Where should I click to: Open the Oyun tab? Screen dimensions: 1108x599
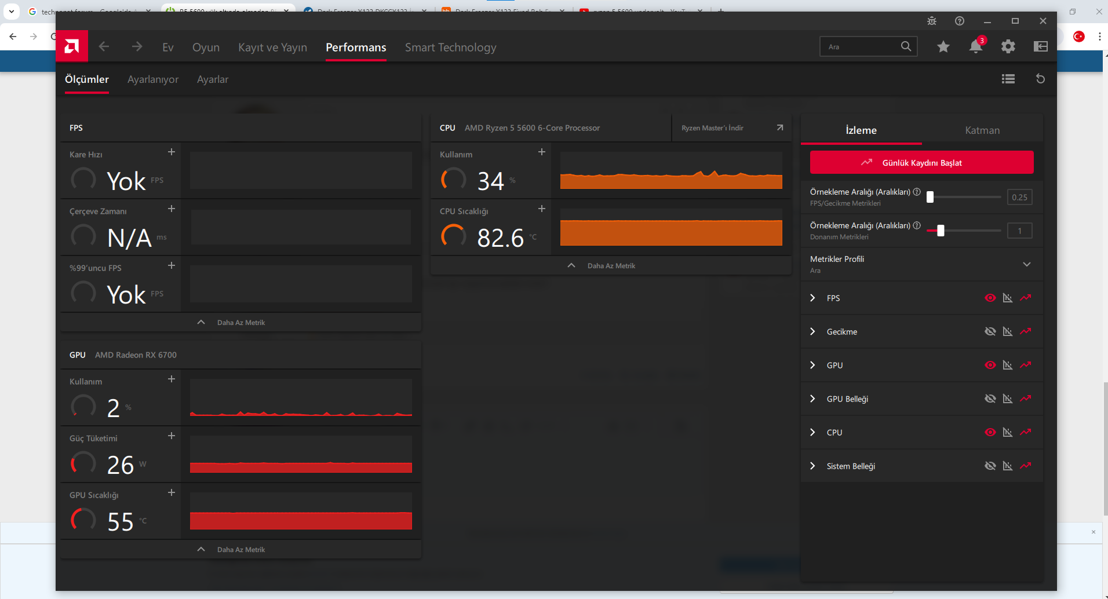pyautogui.click(x=206, y=48)
